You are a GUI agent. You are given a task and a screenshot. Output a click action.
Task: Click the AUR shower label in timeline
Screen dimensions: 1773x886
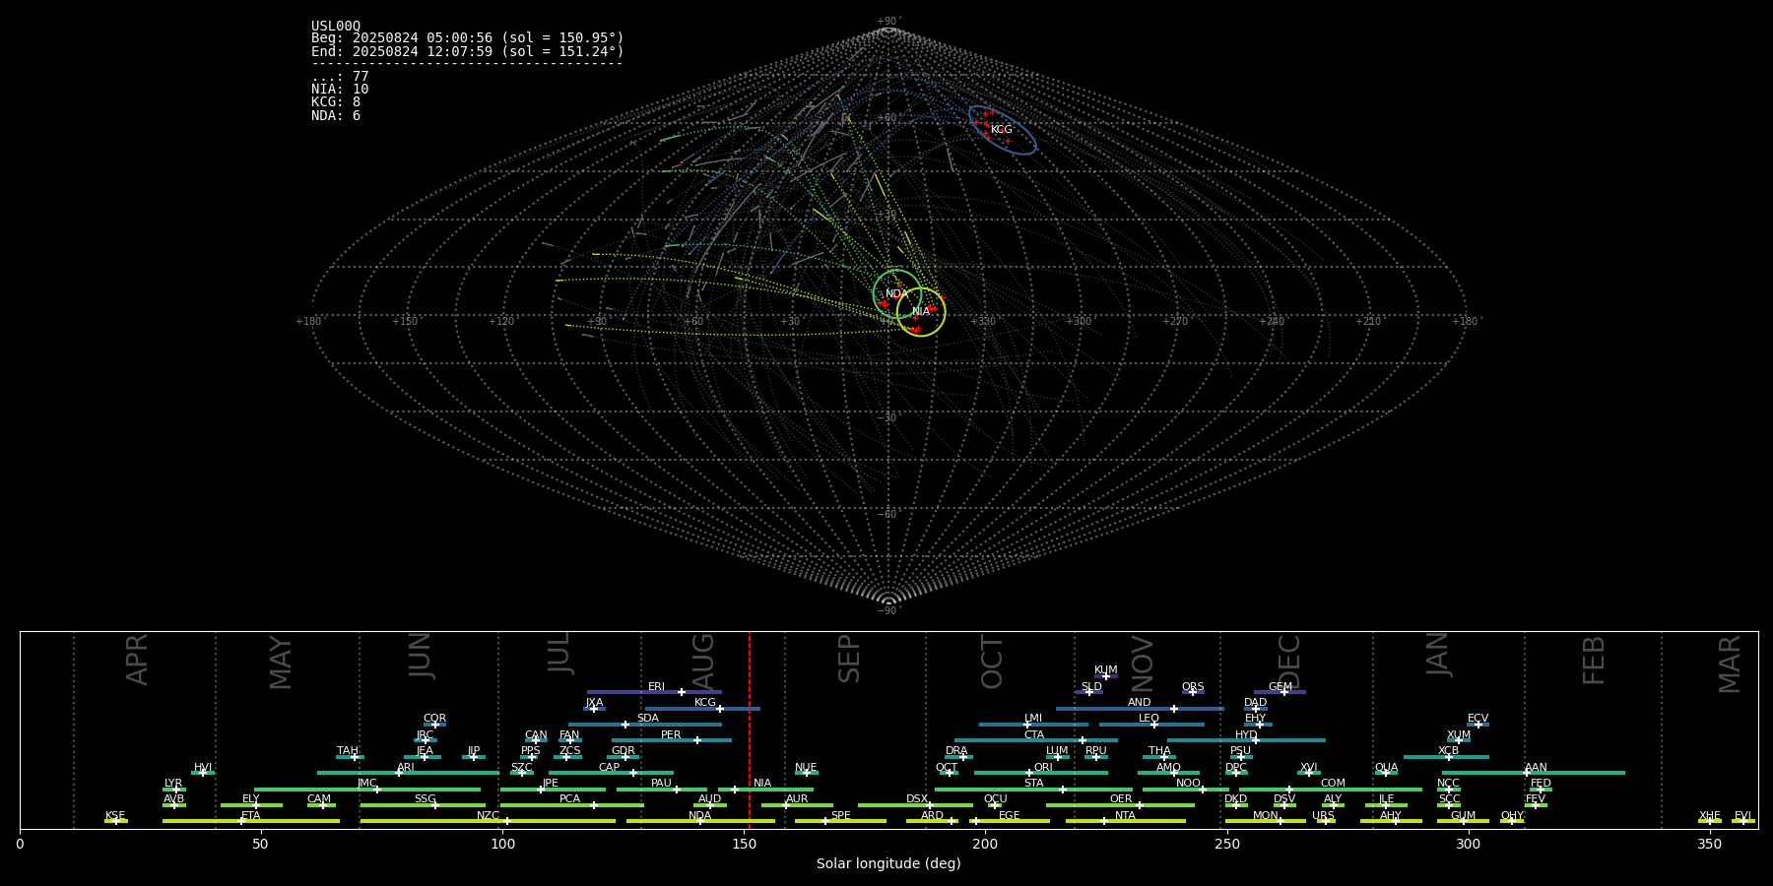click(x=797, y=799)
